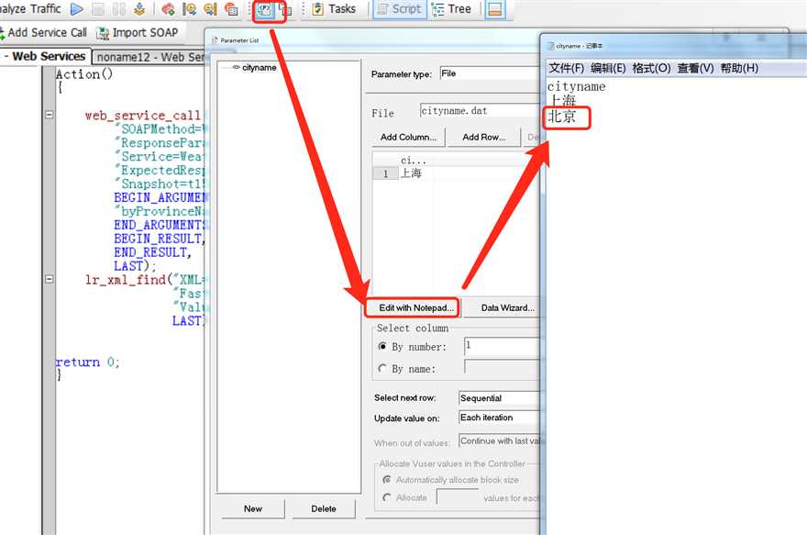Select the noname12 - Web Services tab
807x535 pixels.
(149, 57)
